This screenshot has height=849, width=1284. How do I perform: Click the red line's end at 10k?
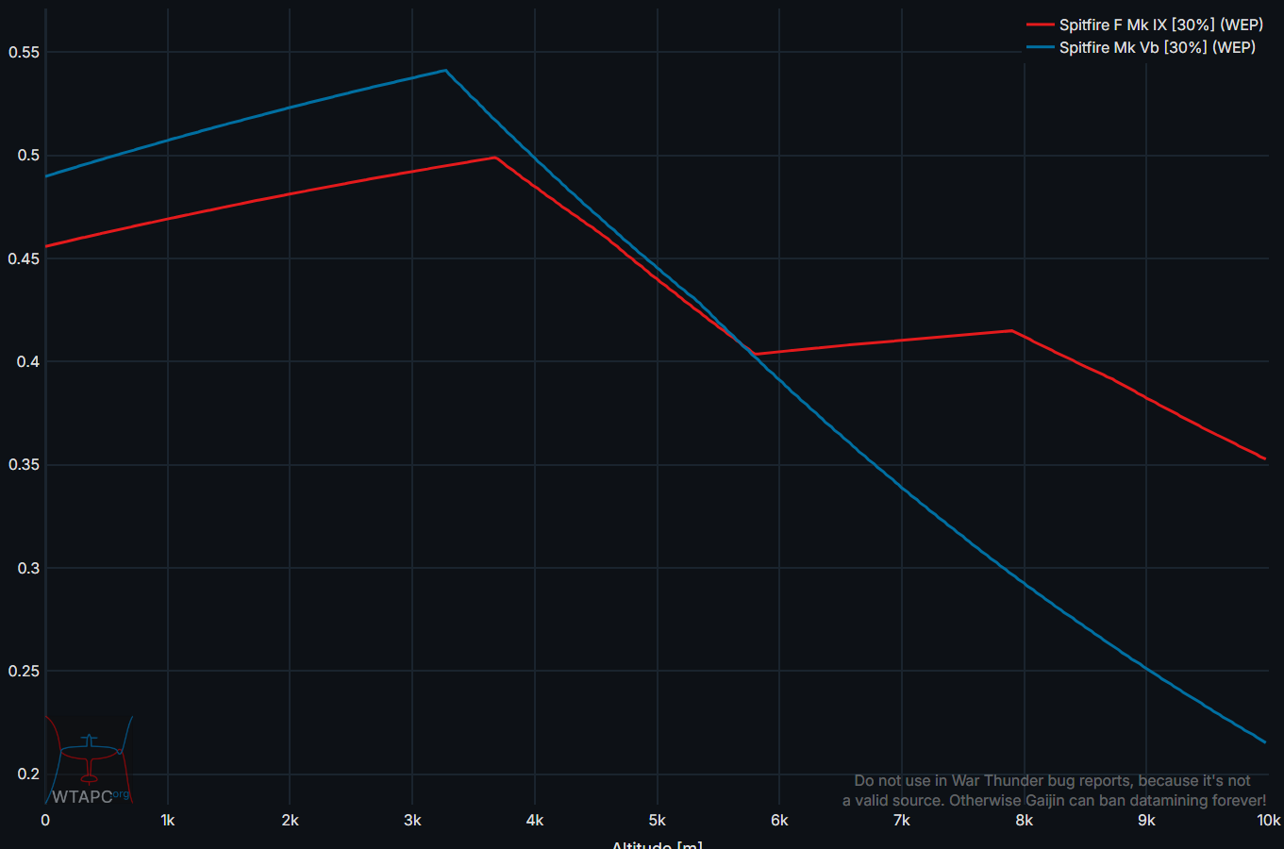[1264, 458]
